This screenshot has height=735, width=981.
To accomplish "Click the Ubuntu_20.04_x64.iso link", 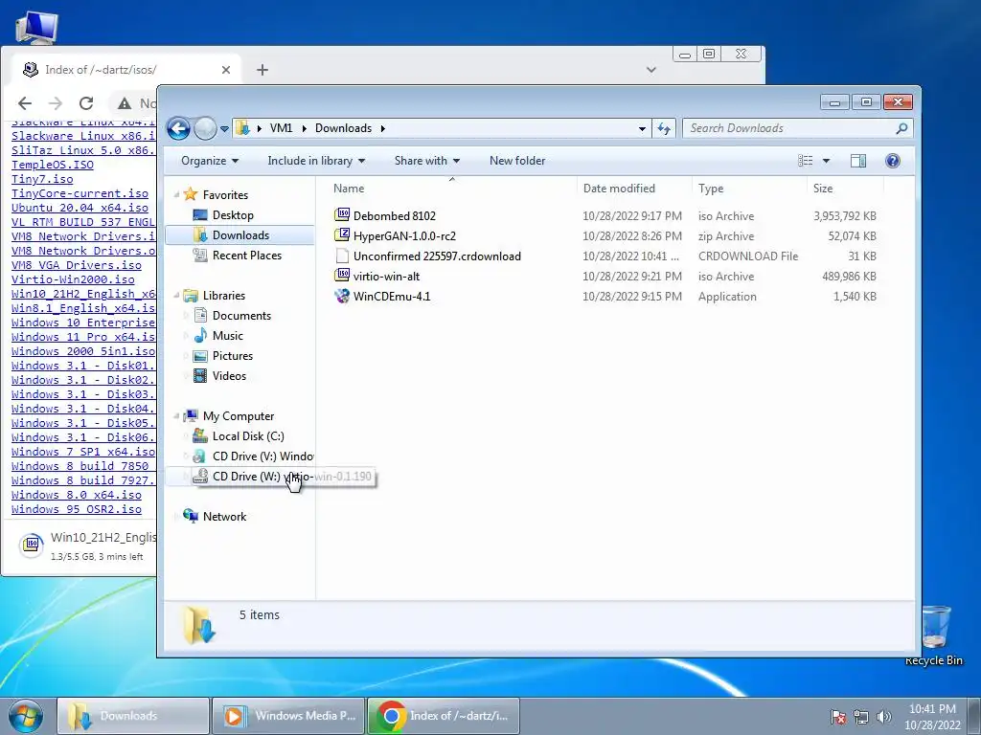I will click(x=80, y=208).
